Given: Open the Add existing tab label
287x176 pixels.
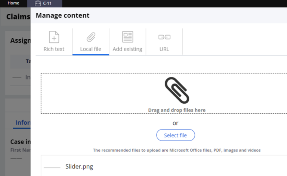Looking at the screenshot, I should point(127,49).
